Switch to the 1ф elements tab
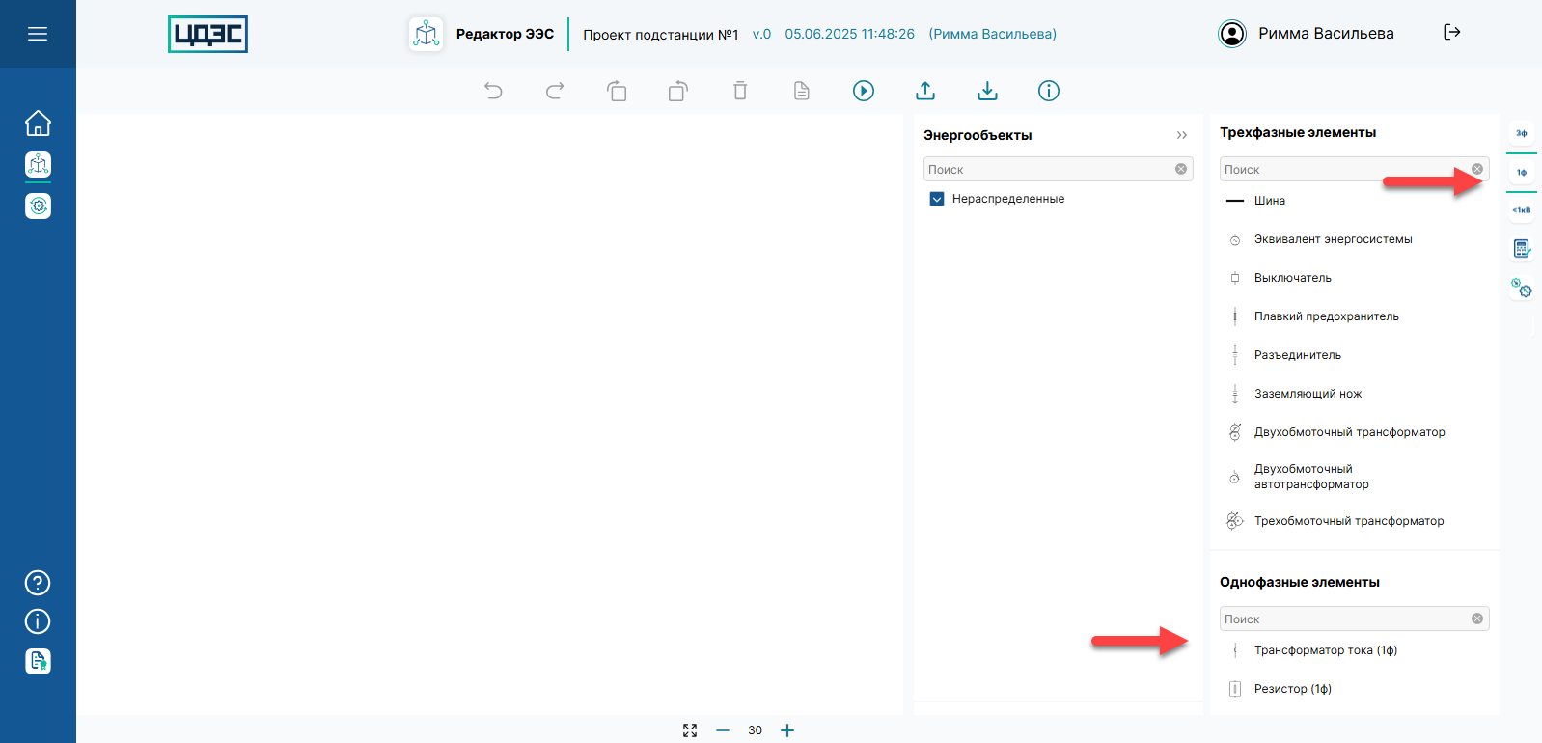This screenshot has height=743, width=1542. pyautogui.click(x=1522, y=173)
